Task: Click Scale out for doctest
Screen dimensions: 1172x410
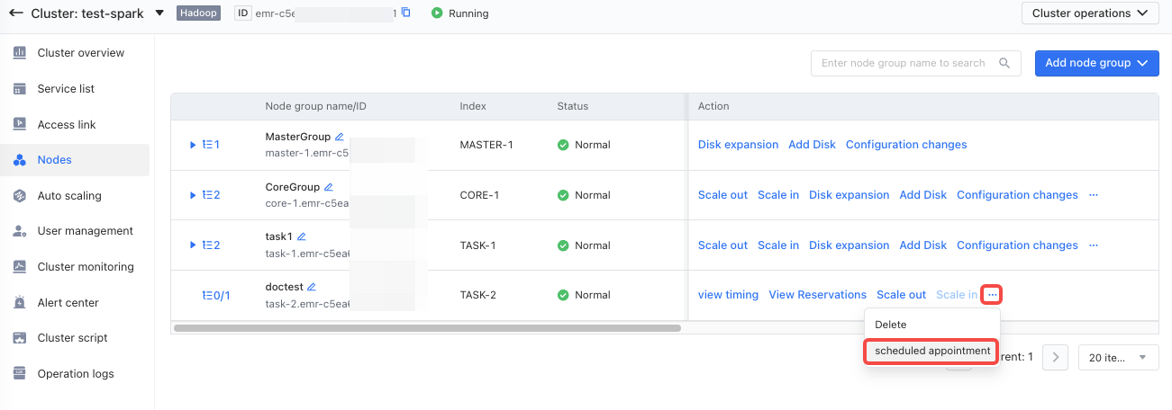Action: pos(901,295)
